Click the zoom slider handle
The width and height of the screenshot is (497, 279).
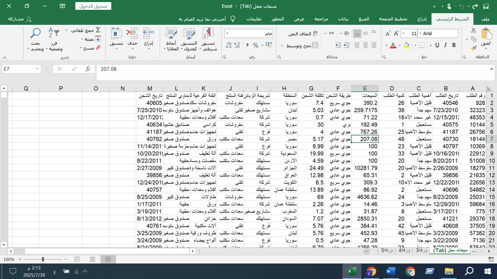tap(43, 260)
